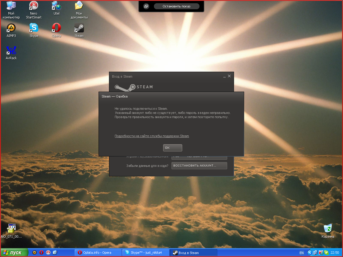343x257 pixels.
Task: Click the window icon beside Остановить показ
Action: coord(146,6)
